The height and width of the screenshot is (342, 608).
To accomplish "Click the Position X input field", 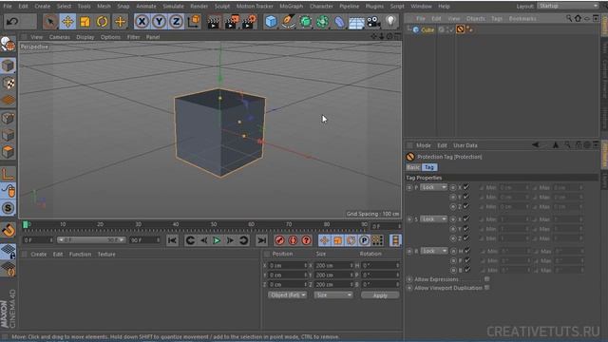I will pyautogui.click(x=288, y=266).
